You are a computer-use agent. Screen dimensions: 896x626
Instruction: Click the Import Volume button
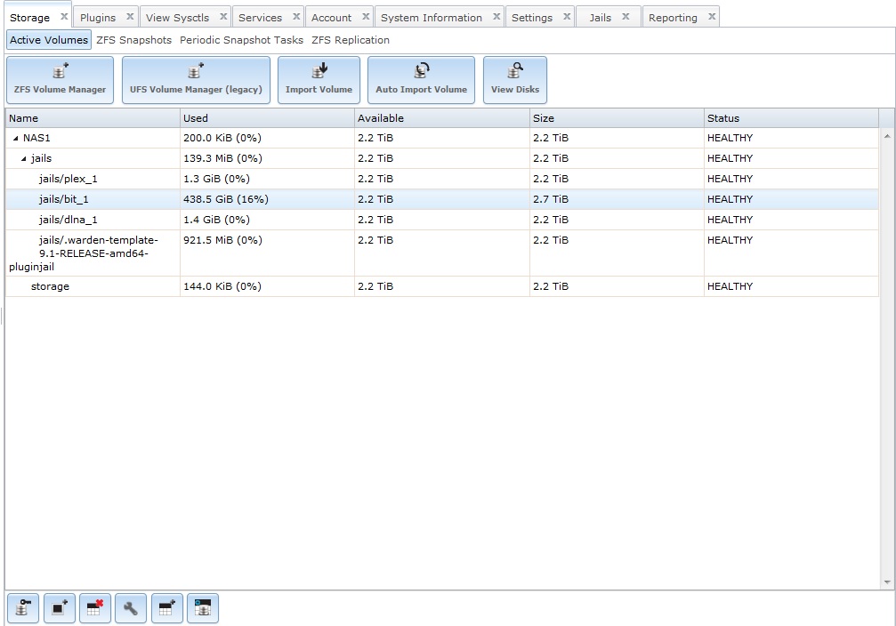click(319, 80)
